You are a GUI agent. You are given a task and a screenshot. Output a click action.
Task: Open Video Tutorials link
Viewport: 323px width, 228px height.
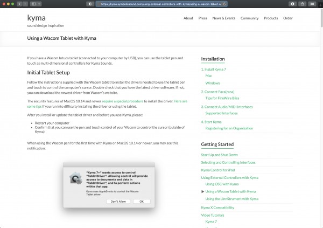(213, 215)
